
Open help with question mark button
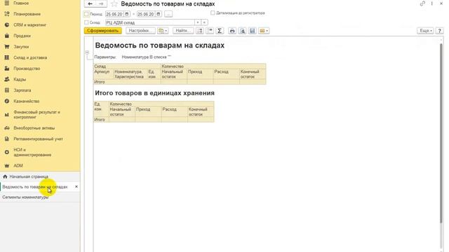click(x=440, y=31)
